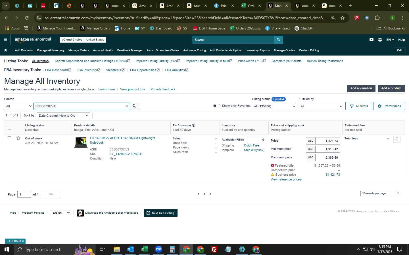Bookmark this page with star icon
The image size is (409, 255).
coord(343,18)
